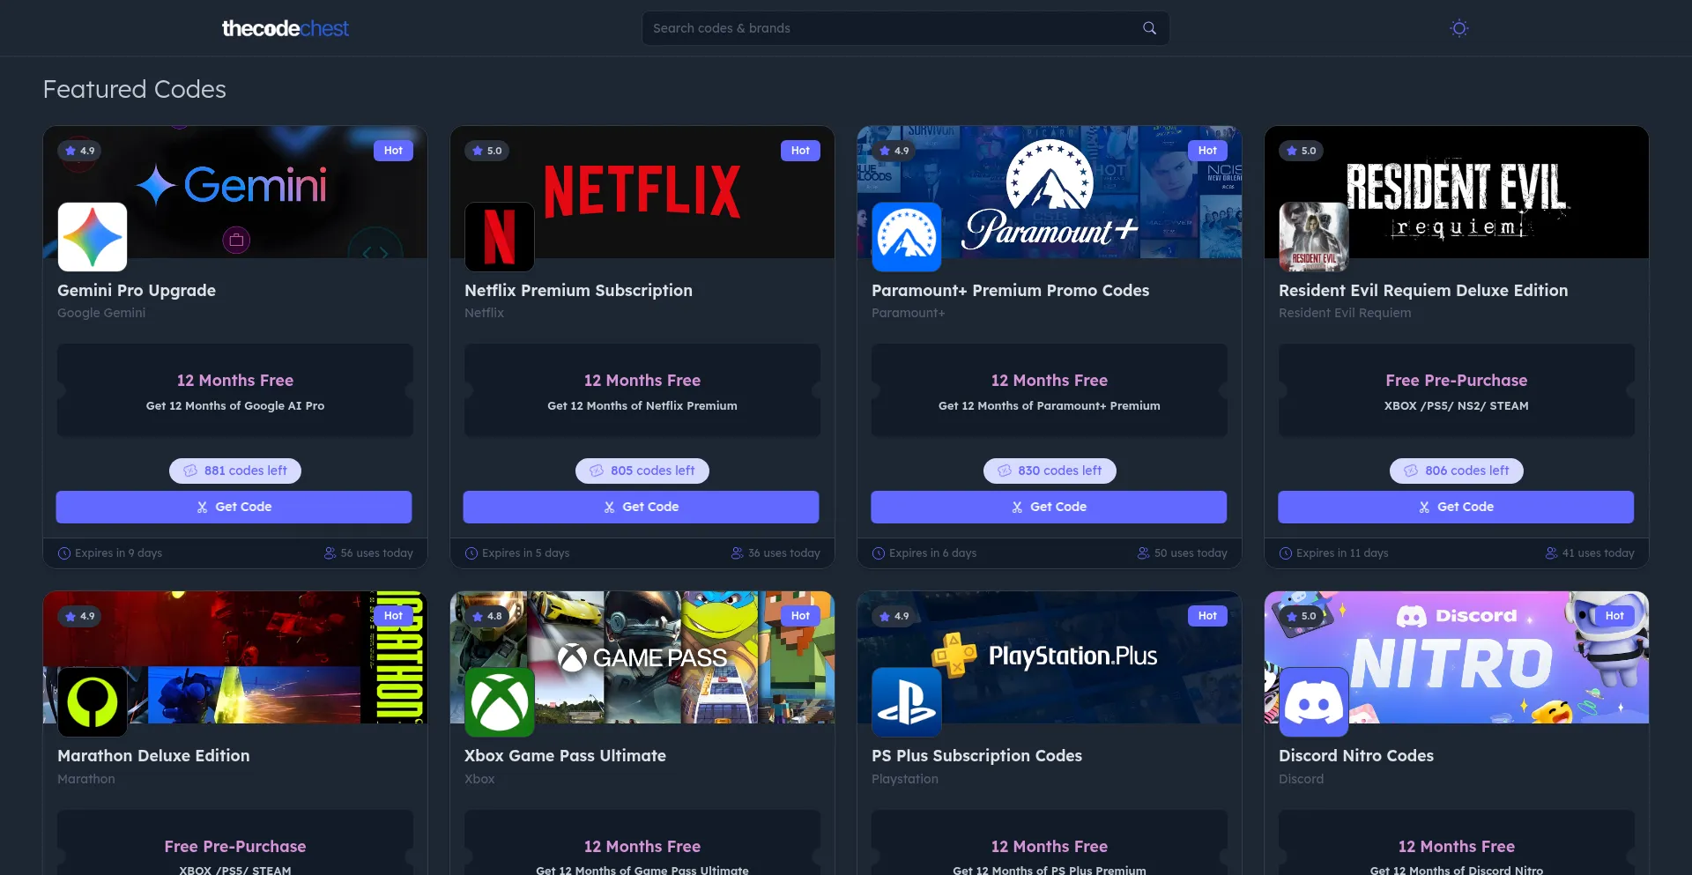Click Hot badge on Paramount+ card
The image size is (1692, 875).
click(x=1207, y=151)
